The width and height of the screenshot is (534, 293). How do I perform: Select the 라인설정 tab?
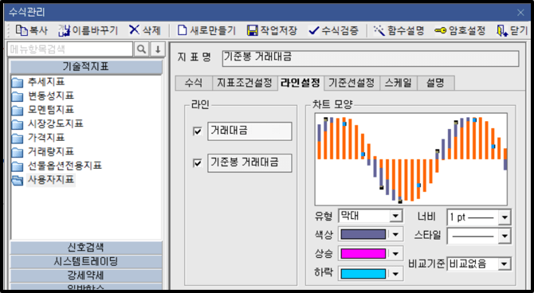tap(300, 83)
